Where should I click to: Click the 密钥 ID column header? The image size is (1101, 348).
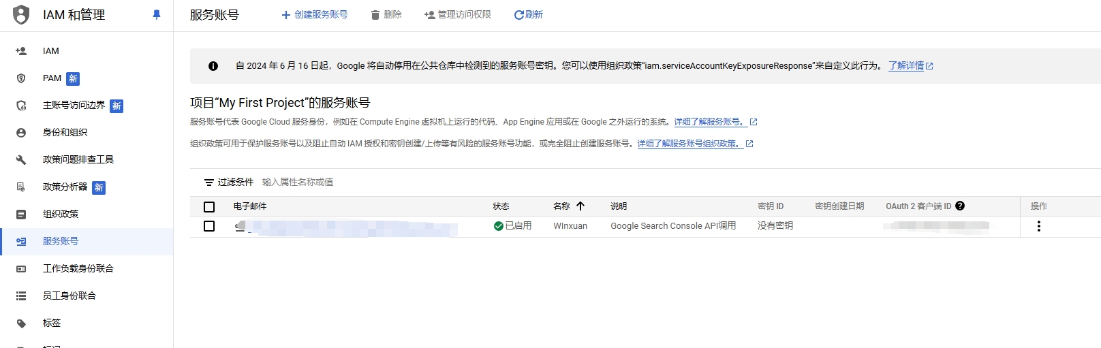coord(771,206)
